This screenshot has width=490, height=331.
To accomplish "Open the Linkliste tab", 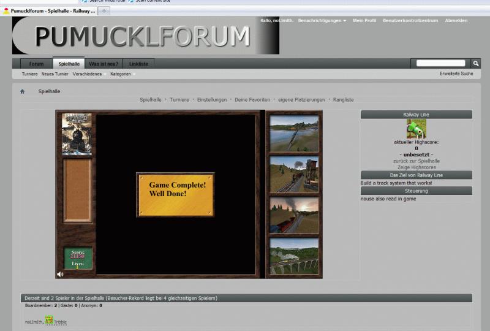I will pos(138,64).
